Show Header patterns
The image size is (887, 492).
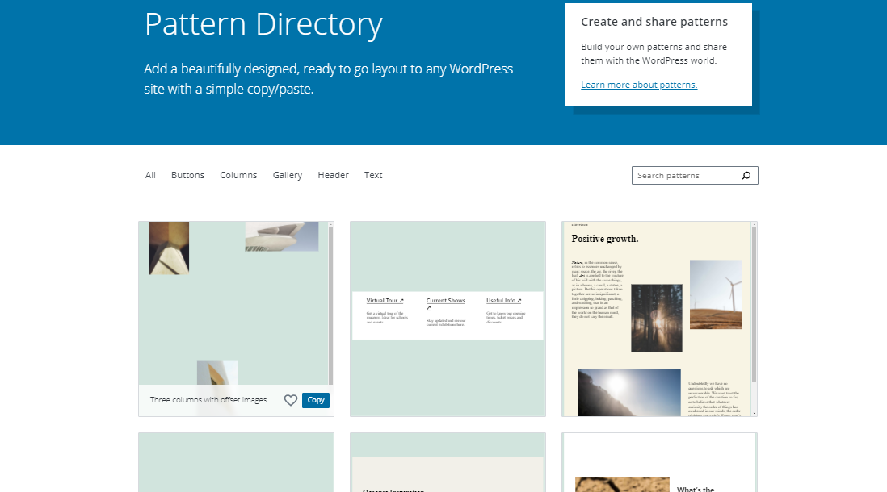333,175
